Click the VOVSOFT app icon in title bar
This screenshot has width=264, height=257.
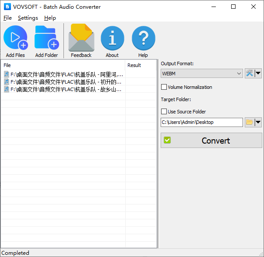7,7
